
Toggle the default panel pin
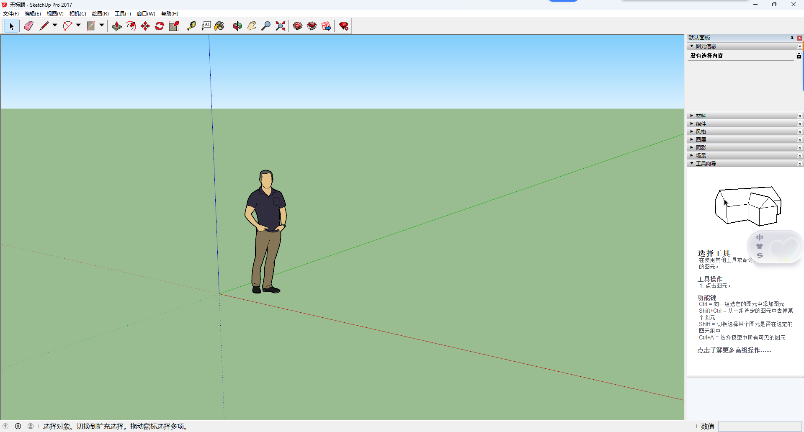pos(792,38)
